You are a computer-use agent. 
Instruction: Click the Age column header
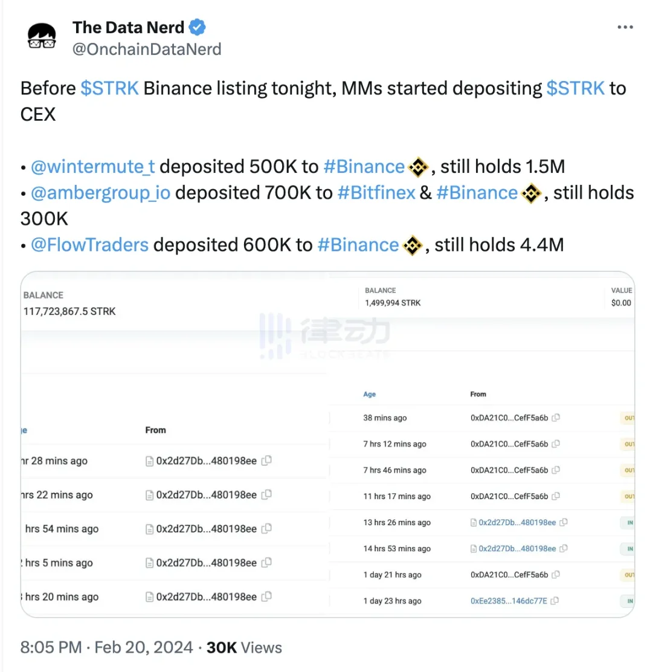coord(369,393)
